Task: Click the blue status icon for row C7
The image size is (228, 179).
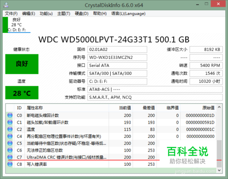Action: point(10,157)
